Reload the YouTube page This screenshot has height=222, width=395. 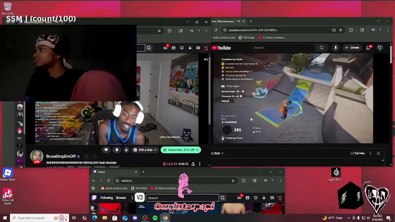pos(216,30)
